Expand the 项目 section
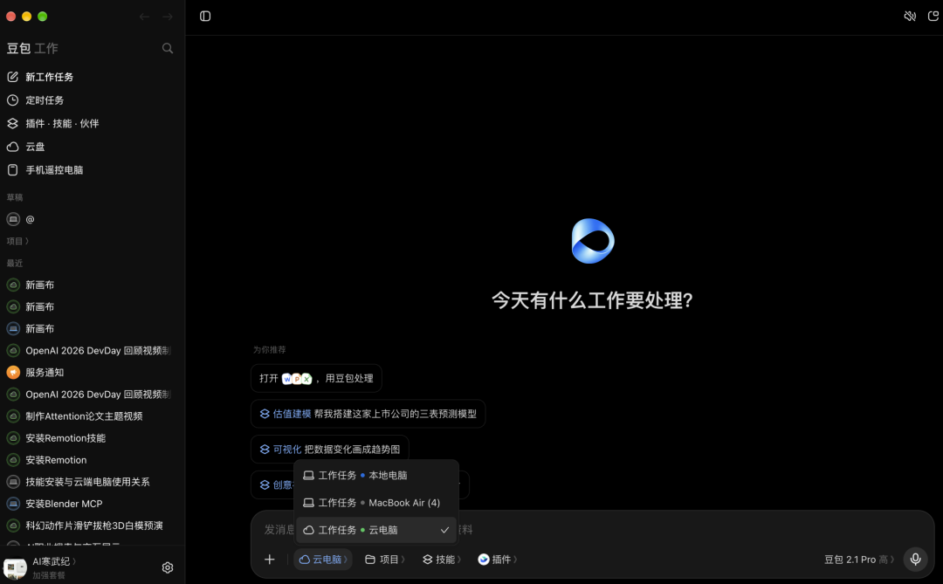 tap(17, 241)
